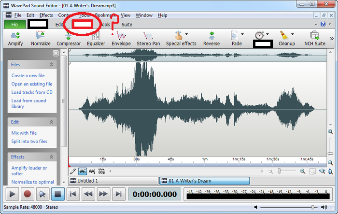Open the stopwatch tool dropdown arrow
The image size is (338, 214).
pos(268,34)
